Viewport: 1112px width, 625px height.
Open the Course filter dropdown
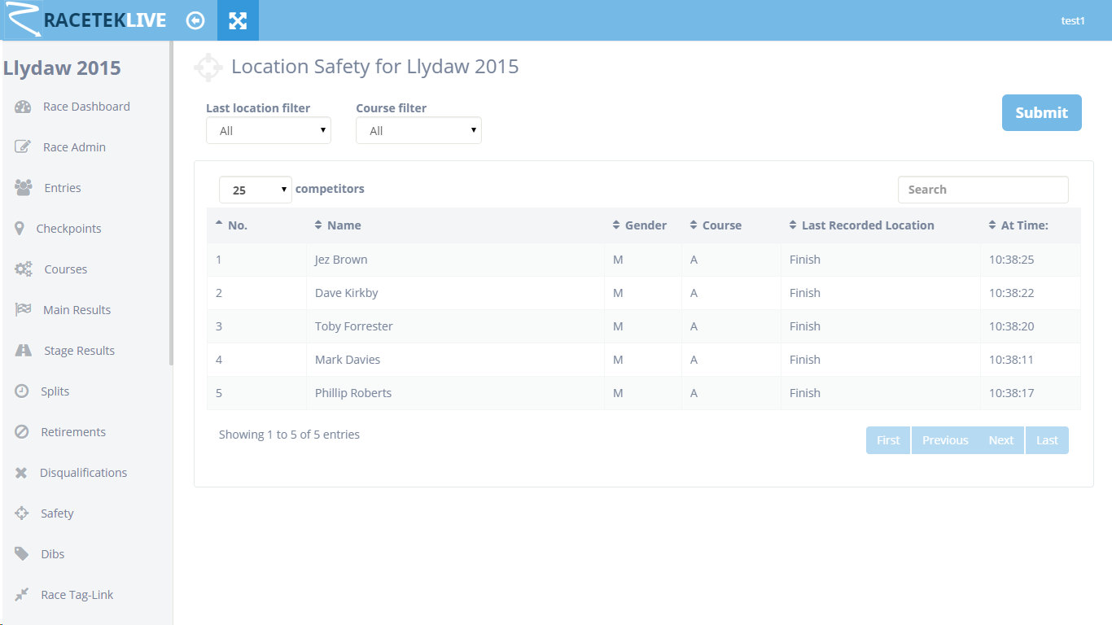(x=418, y=130)
